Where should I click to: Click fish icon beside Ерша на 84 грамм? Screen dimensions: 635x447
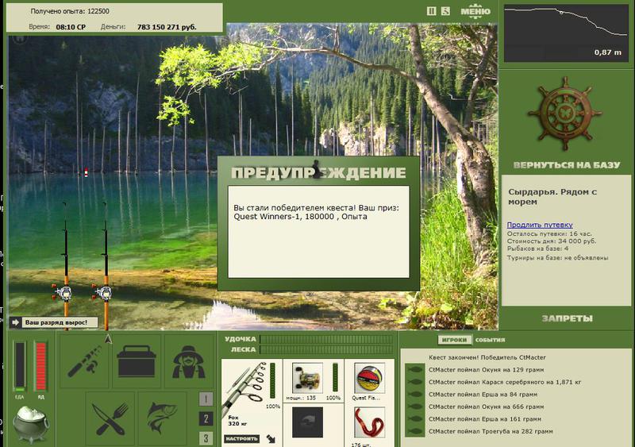[x=415, y=395]
